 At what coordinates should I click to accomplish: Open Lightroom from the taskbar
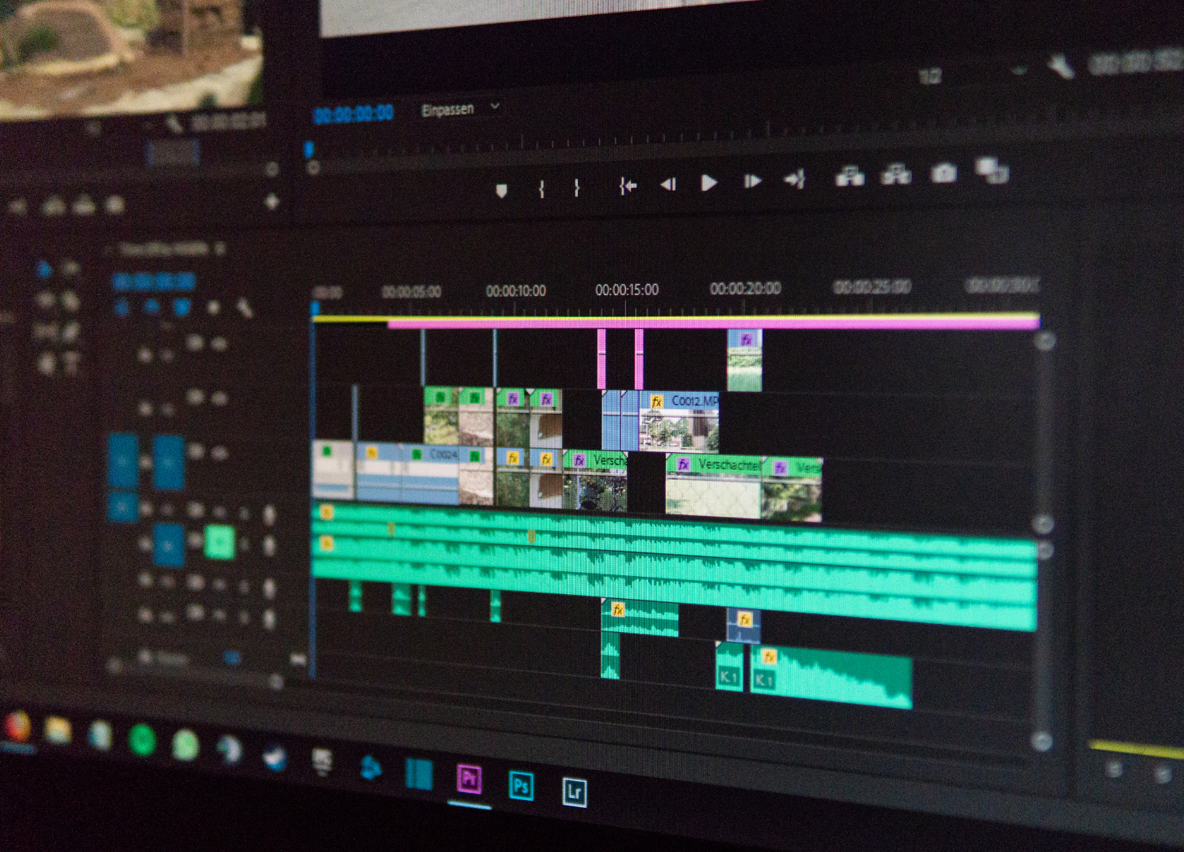(574, 791)
